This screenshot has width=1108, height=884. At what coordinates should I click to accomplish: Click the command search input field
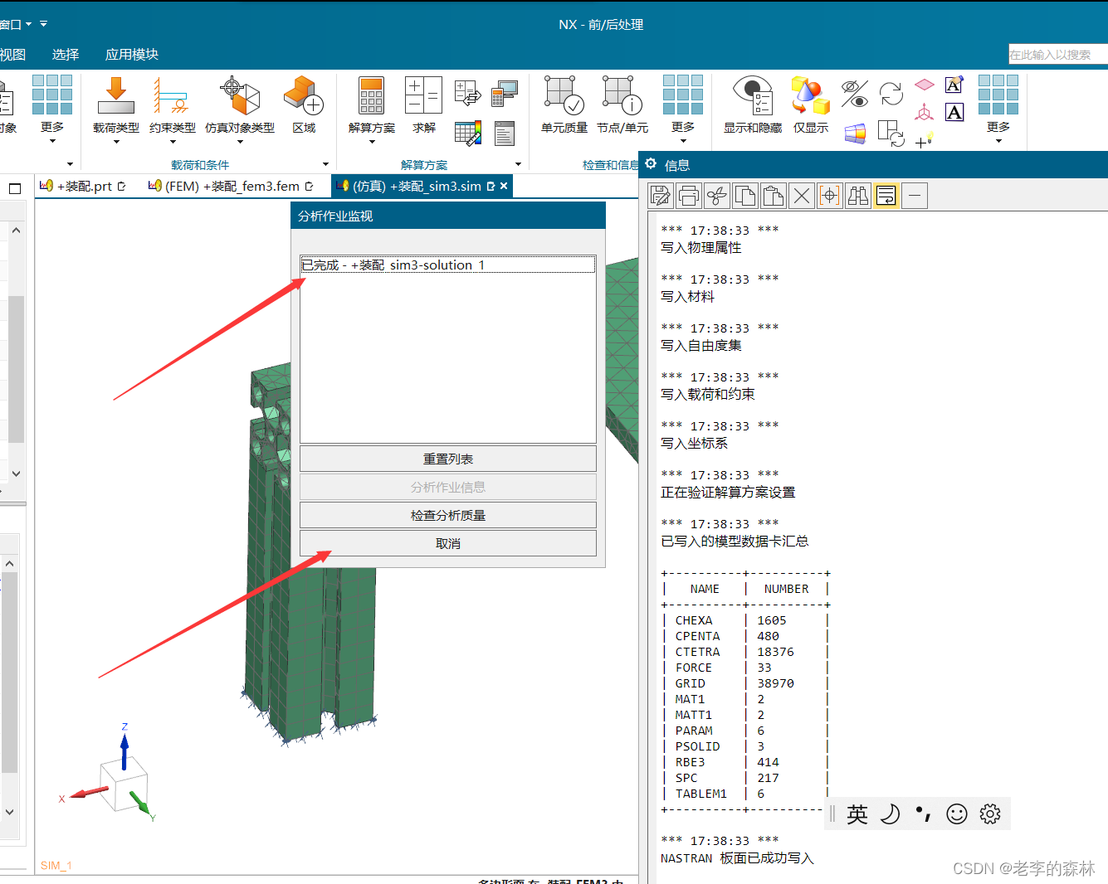click(1058, 54)
